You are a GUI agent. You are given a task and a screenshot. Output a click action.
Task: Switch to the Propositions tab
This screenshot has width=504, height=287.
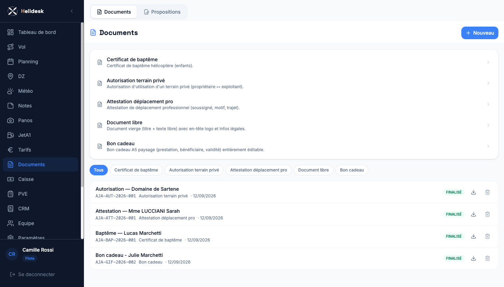tap(162, 12)
